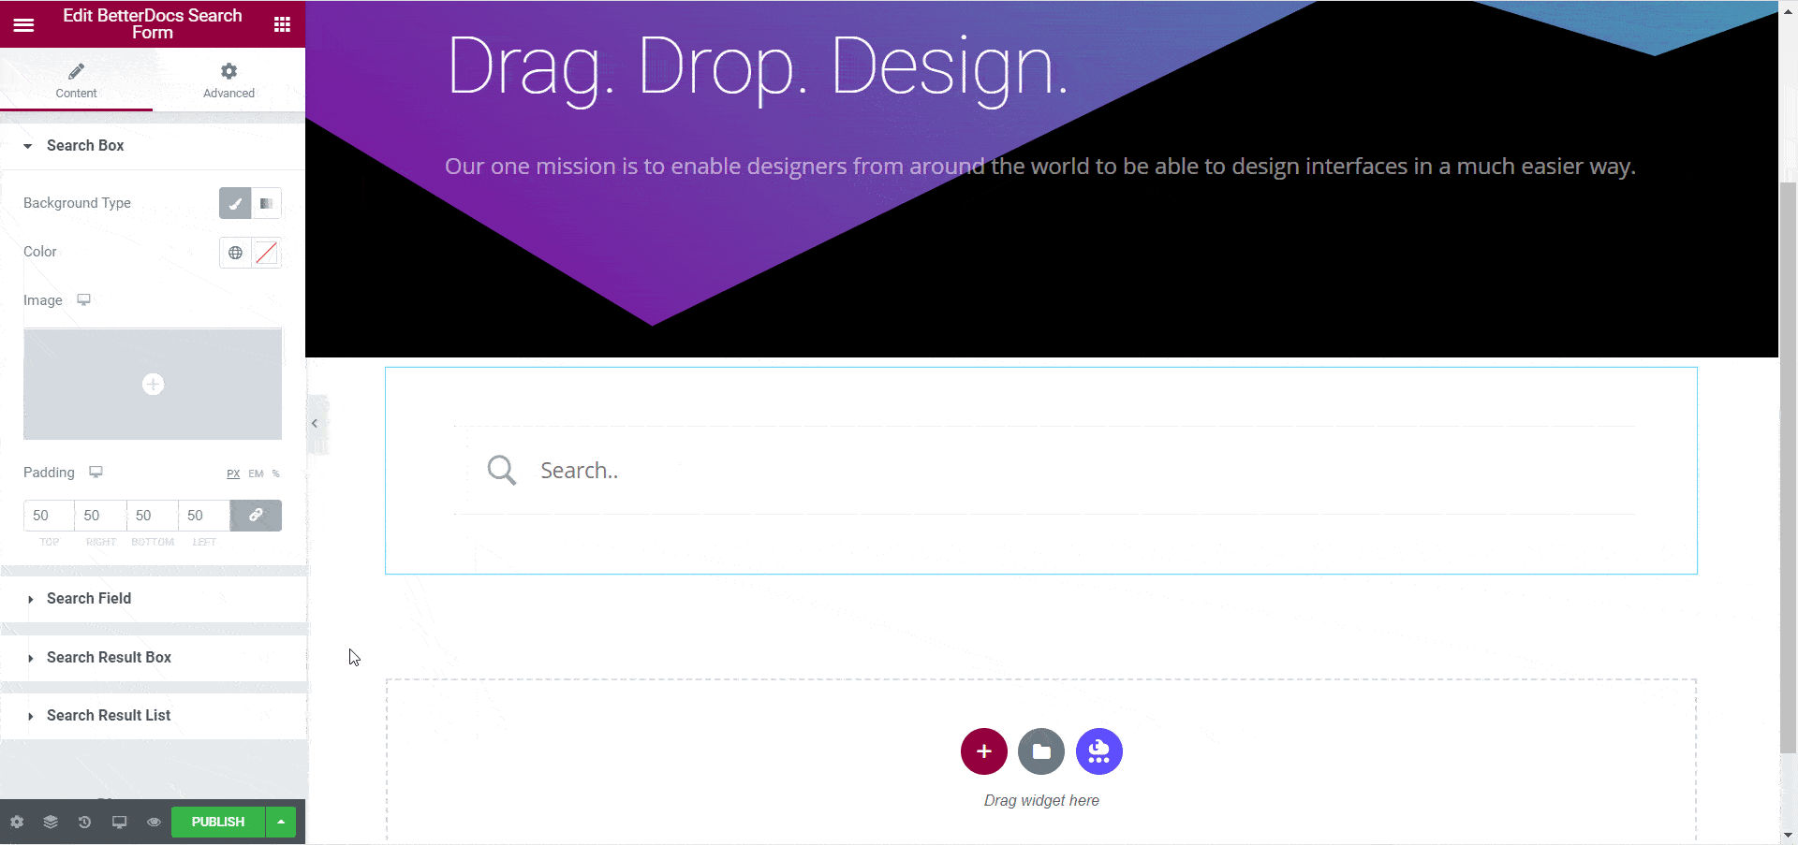
Task: Open the background color picker swatch
Action: tap(267, 252)
